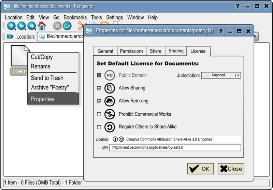The height and width of the screenshot is (190, 273).
Task: Click the Stop loading icon
Action: point(57,26)
